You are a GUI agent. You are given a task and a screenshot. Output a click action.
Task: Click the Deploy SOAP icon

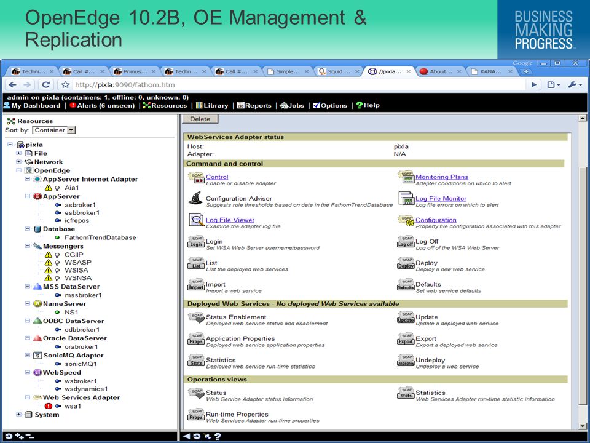coord(406,263)
